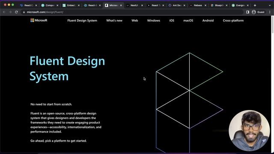Image resolution: width=274 pixels, height=154 pixels.
Task: Open the Guest profile menu
Action: click(258, 12)
